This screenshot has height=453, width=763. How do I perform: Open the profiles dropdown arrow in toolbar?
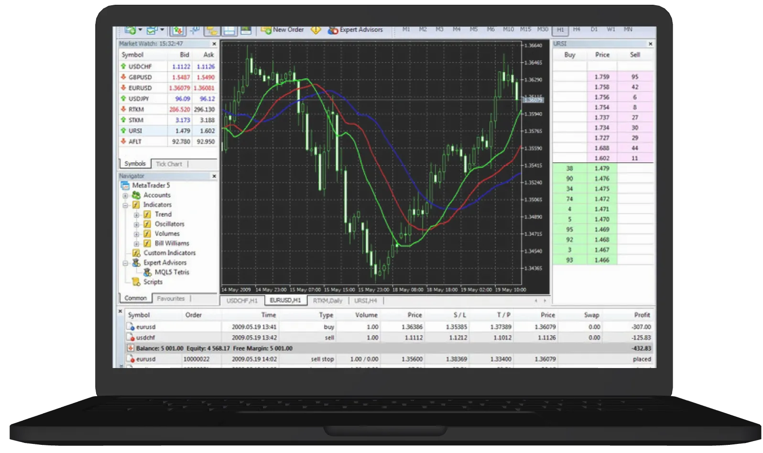(x=162, y=30)
